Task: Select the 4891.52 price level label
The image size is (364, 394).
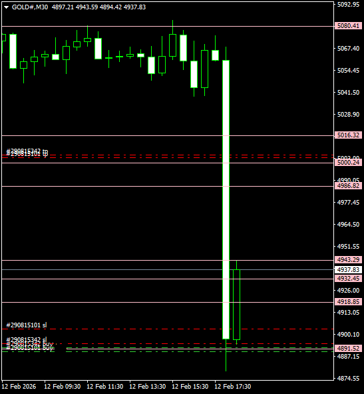Action: (348, 348)
